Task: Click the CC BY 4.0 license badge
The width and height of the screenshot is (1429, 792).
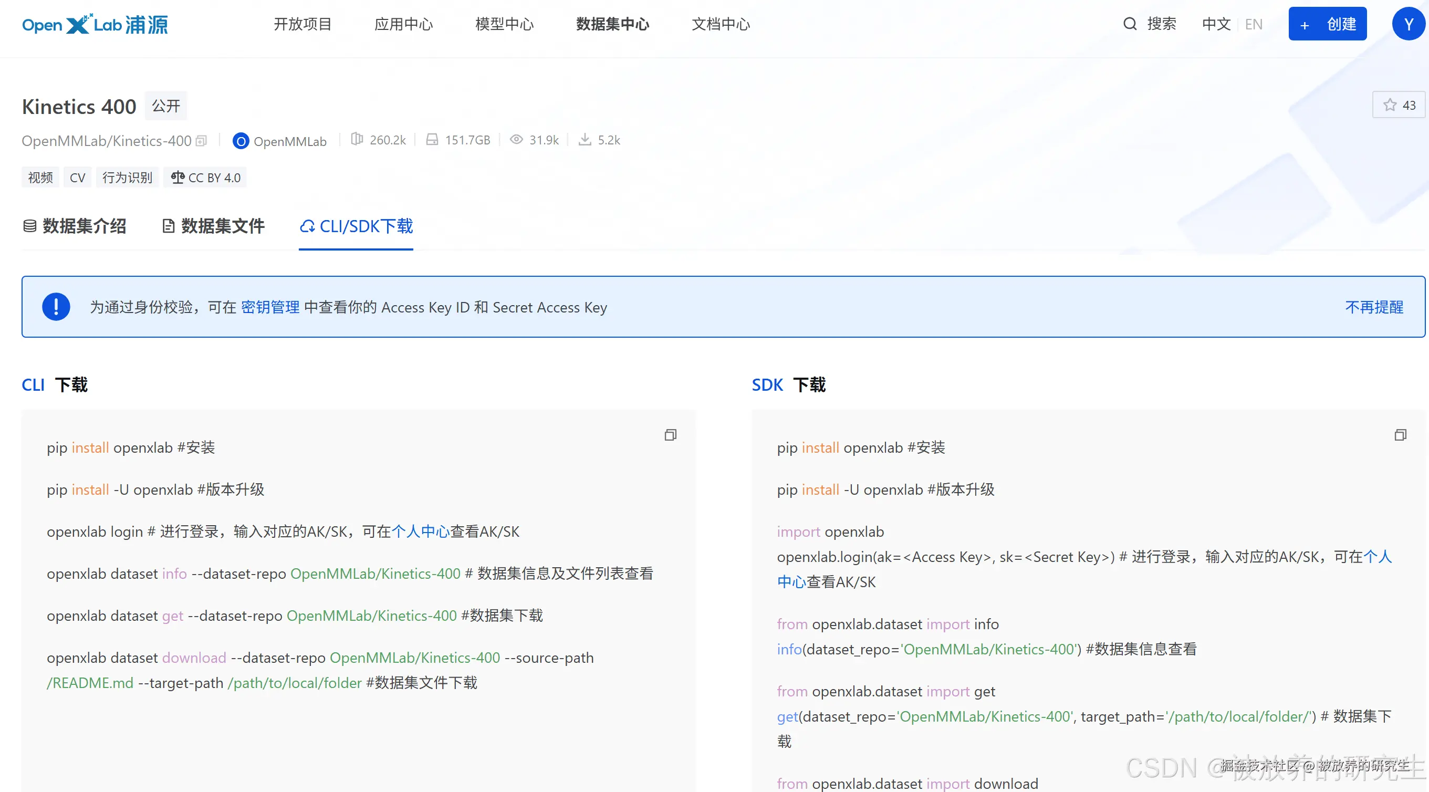Action: click(x=205, y=178)
